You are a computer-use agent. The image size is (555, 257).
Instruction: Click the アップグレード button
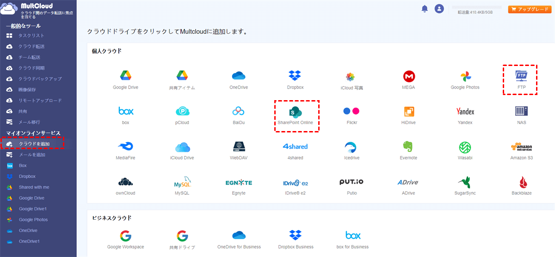click(529, 9)
